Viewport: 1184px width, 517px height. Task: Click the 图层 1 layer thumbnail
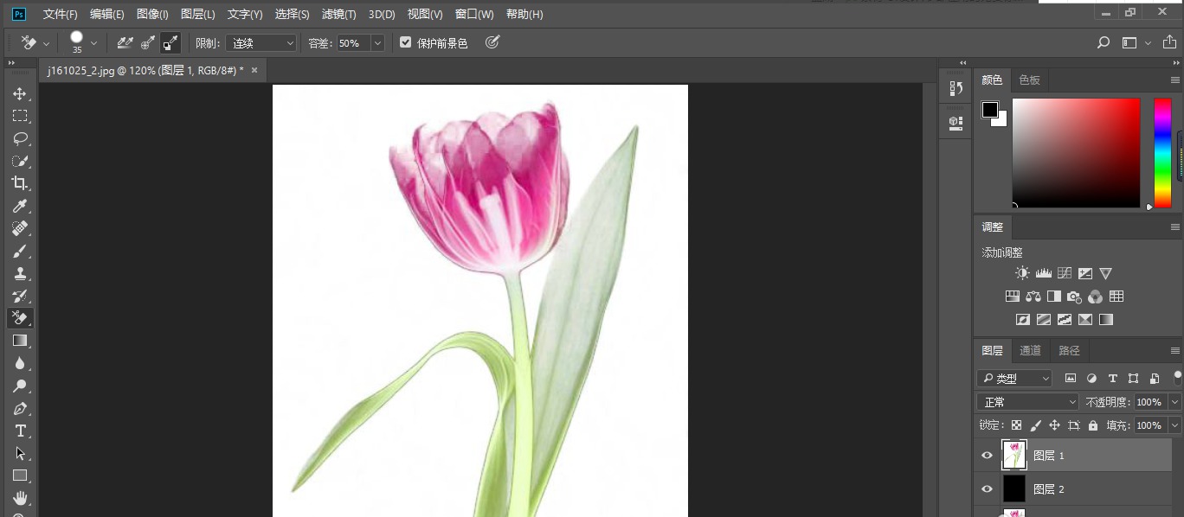pyautogui.click(x=1013, y=455)
